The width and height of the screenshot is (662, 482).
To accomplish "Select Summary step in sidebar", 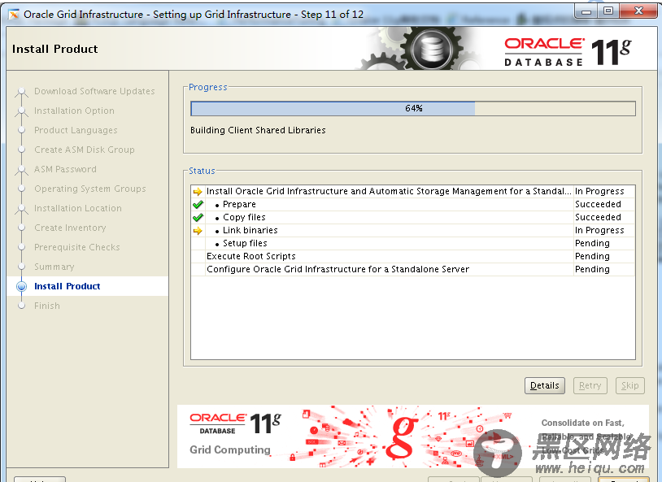I will pos(54,267).
